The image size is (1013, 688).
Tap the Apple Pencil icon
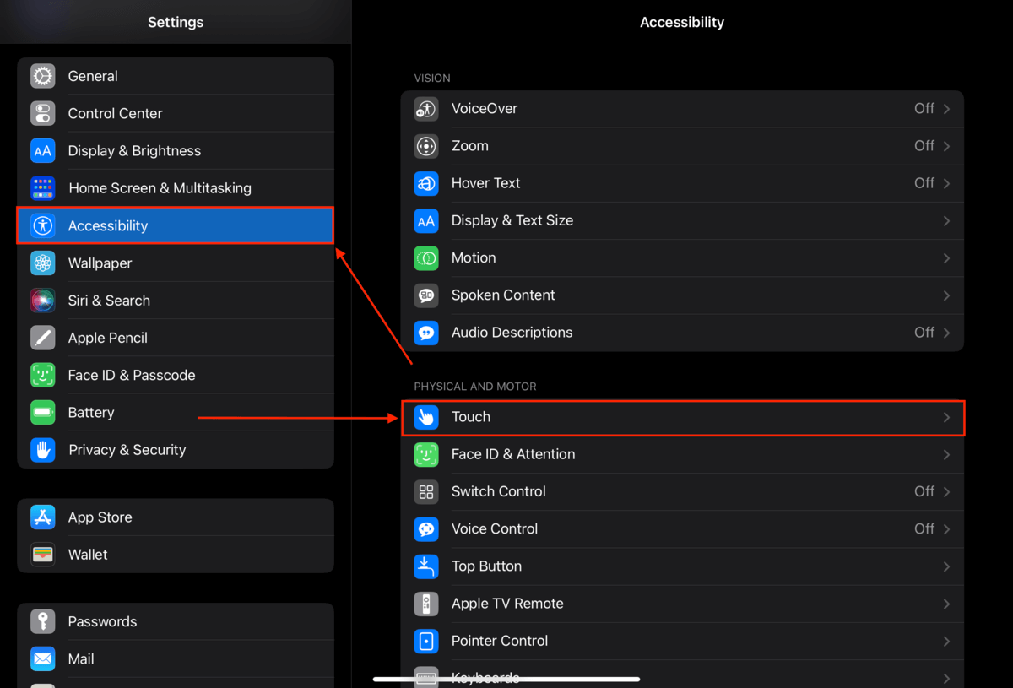[43, 338]
